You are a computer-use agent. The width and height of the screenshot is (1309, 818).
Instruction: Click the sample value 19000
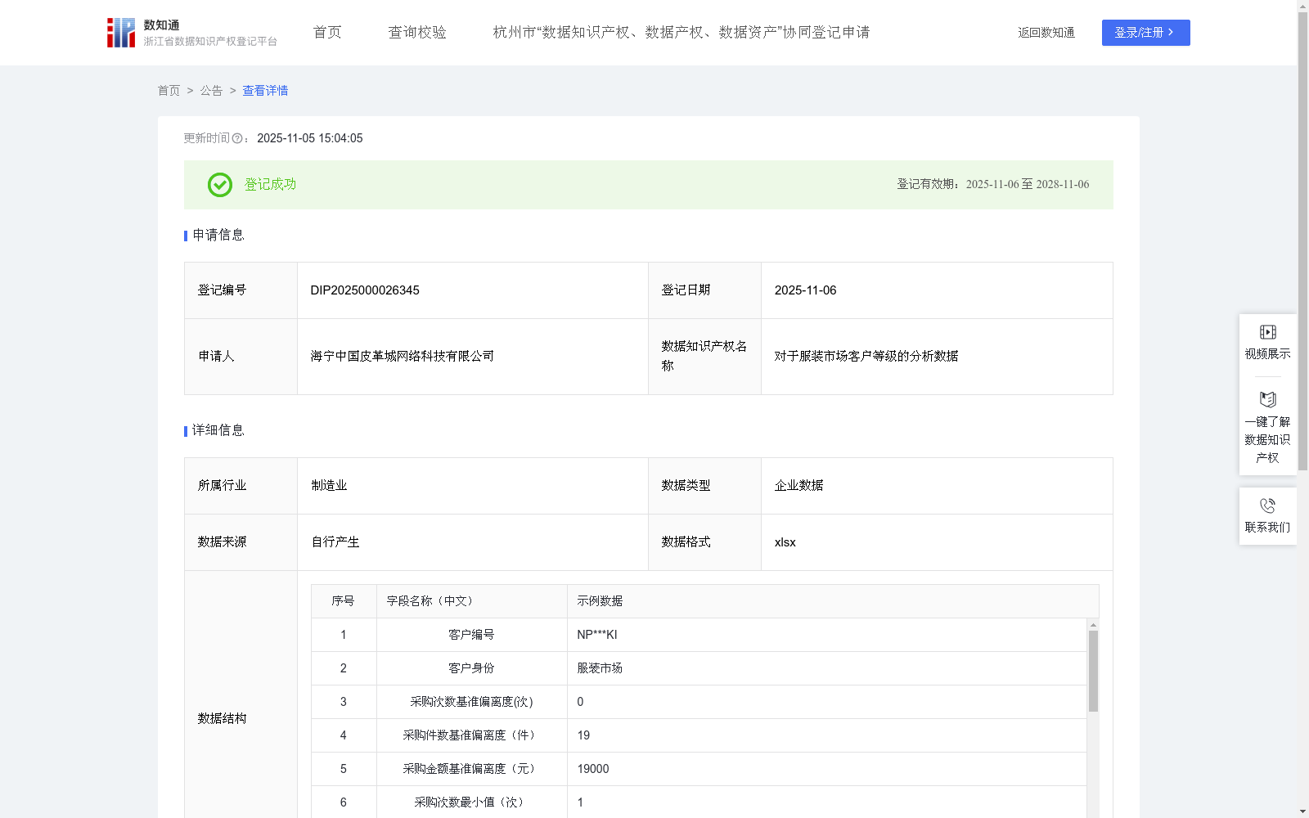pos(593,769)
